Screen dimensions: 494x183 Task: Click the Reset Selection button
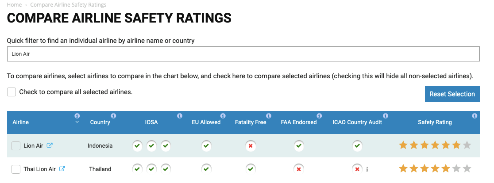452,94
